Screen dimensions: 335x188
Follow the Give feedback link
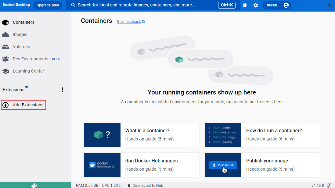[x=129, y=22]
